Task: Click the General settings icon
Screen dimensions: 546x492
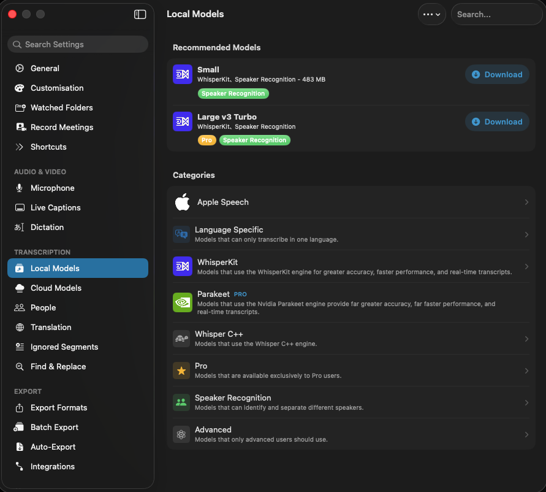Action: 20,68
